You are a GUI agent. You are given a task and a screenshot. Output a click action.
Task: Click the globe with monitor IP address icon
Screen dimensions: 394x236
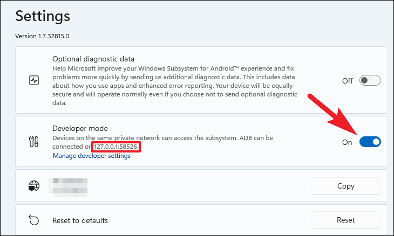tap(33, 186)
